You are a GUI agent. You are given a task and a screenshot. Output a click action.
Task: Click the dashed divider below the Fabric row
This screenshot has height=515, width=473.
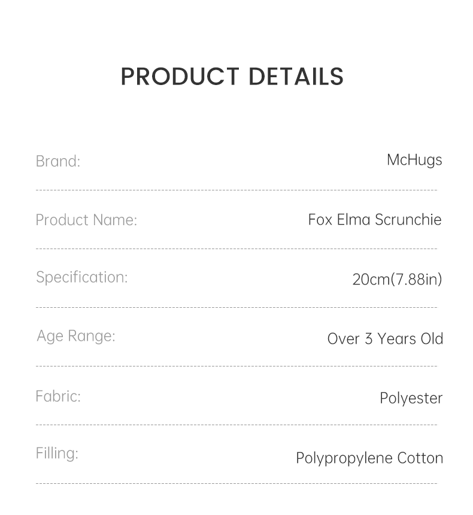click(236, 425)
